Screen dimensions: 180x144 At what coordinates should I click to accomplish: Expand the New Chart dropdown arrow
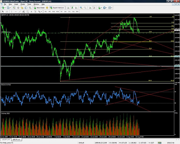coord(5,8)
